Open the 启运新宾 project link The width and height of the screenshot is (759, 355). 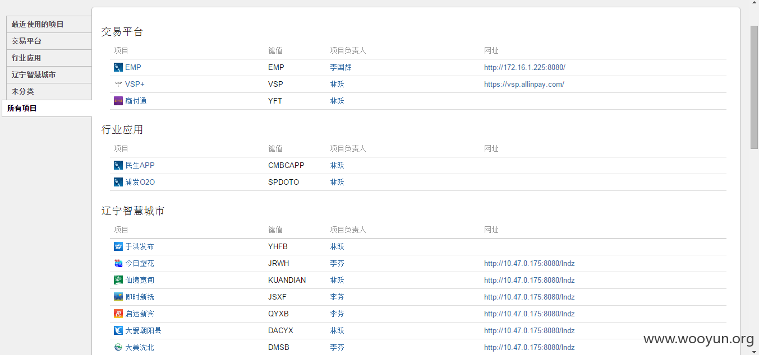pos(139,314)
